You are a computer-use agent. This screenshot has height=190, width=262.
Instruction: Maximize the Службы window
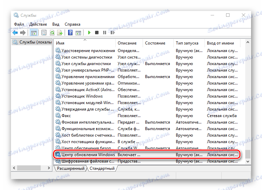pyautogui.click(x=228, y=15)
